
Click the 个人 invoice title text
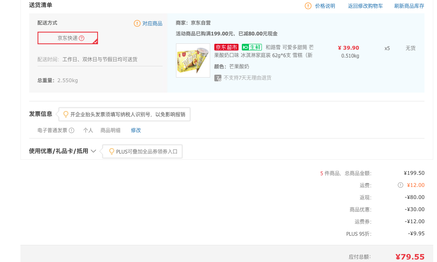[88, 130]
